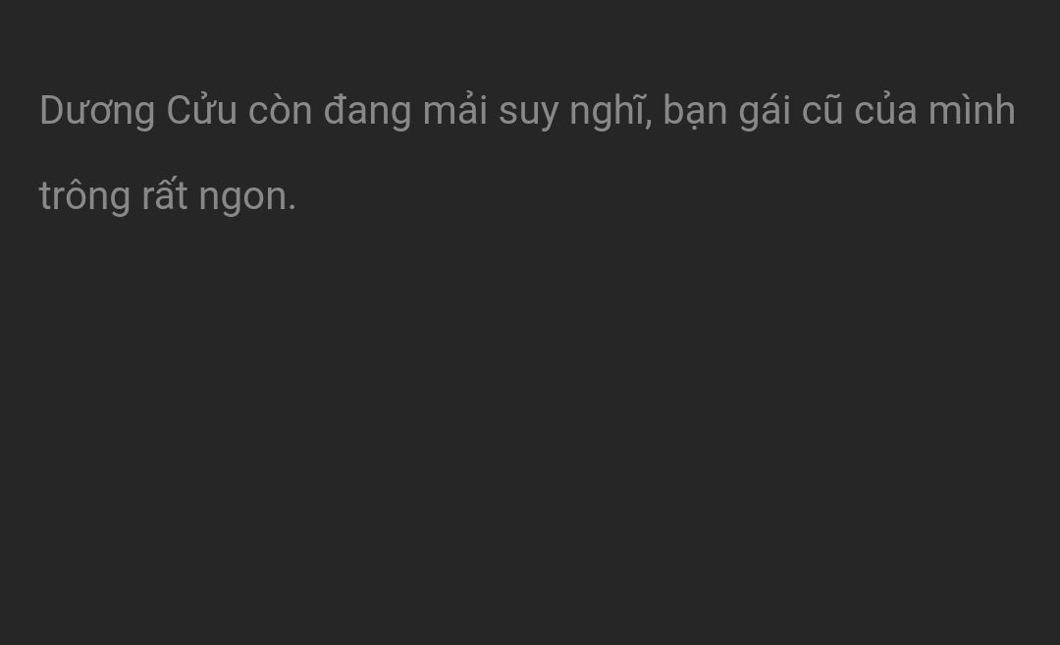Click the word "bạn" in the sentence
The image size is (1060, 645).
[x=694, y=112]
